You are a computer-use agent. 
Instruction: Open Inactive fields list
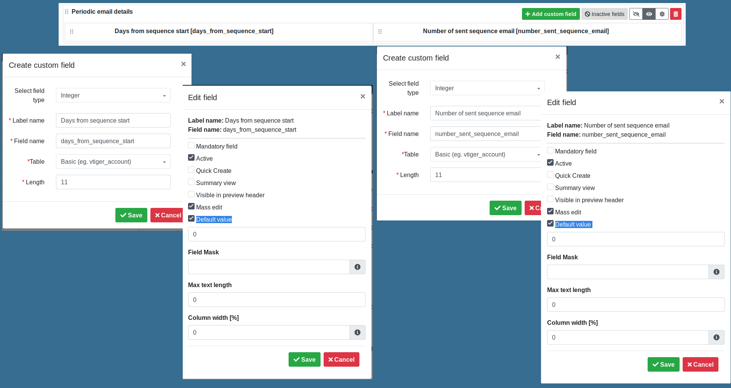[x=605, y=14]
